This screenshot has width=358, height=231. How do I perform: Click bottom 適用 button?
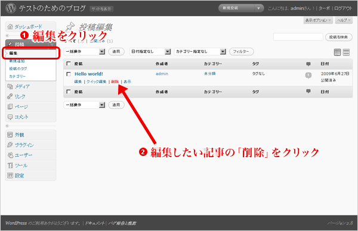coord(116,105)
